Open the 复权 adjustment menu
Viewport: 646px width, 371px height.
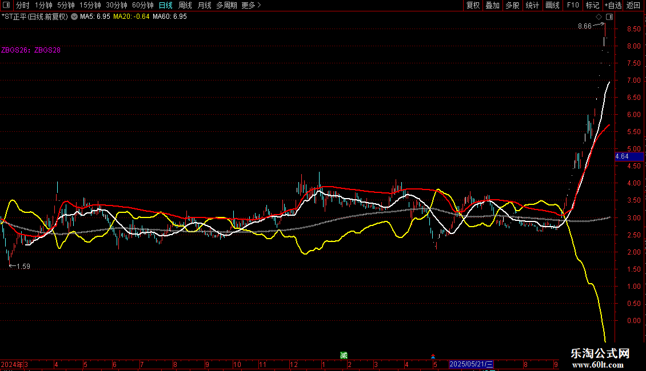tap(473, 5)
